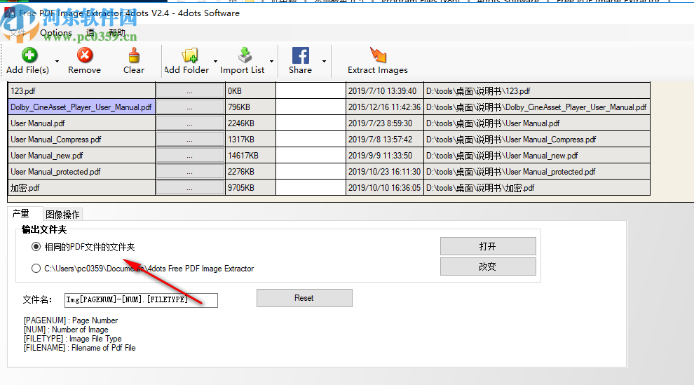
Task: Click the ... button in the Dolby_CineAsset row
Action: [190, 107]
